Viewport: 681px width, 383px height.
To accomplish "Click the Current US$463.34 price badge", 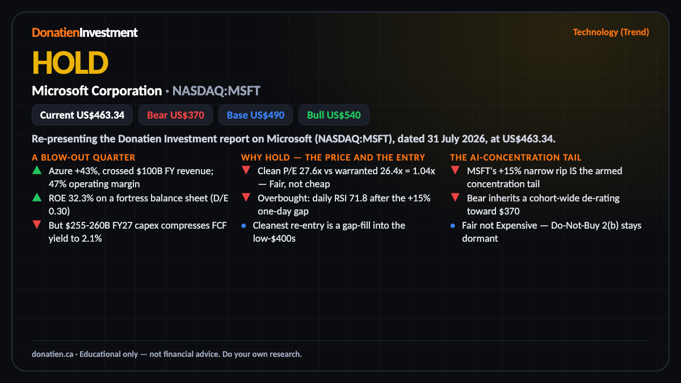I will coord(82,115).
